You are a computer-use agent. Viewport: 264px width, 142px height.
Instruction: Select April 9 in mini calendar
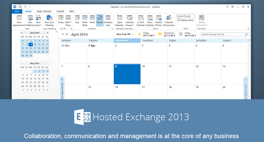[x=31, y=44]
